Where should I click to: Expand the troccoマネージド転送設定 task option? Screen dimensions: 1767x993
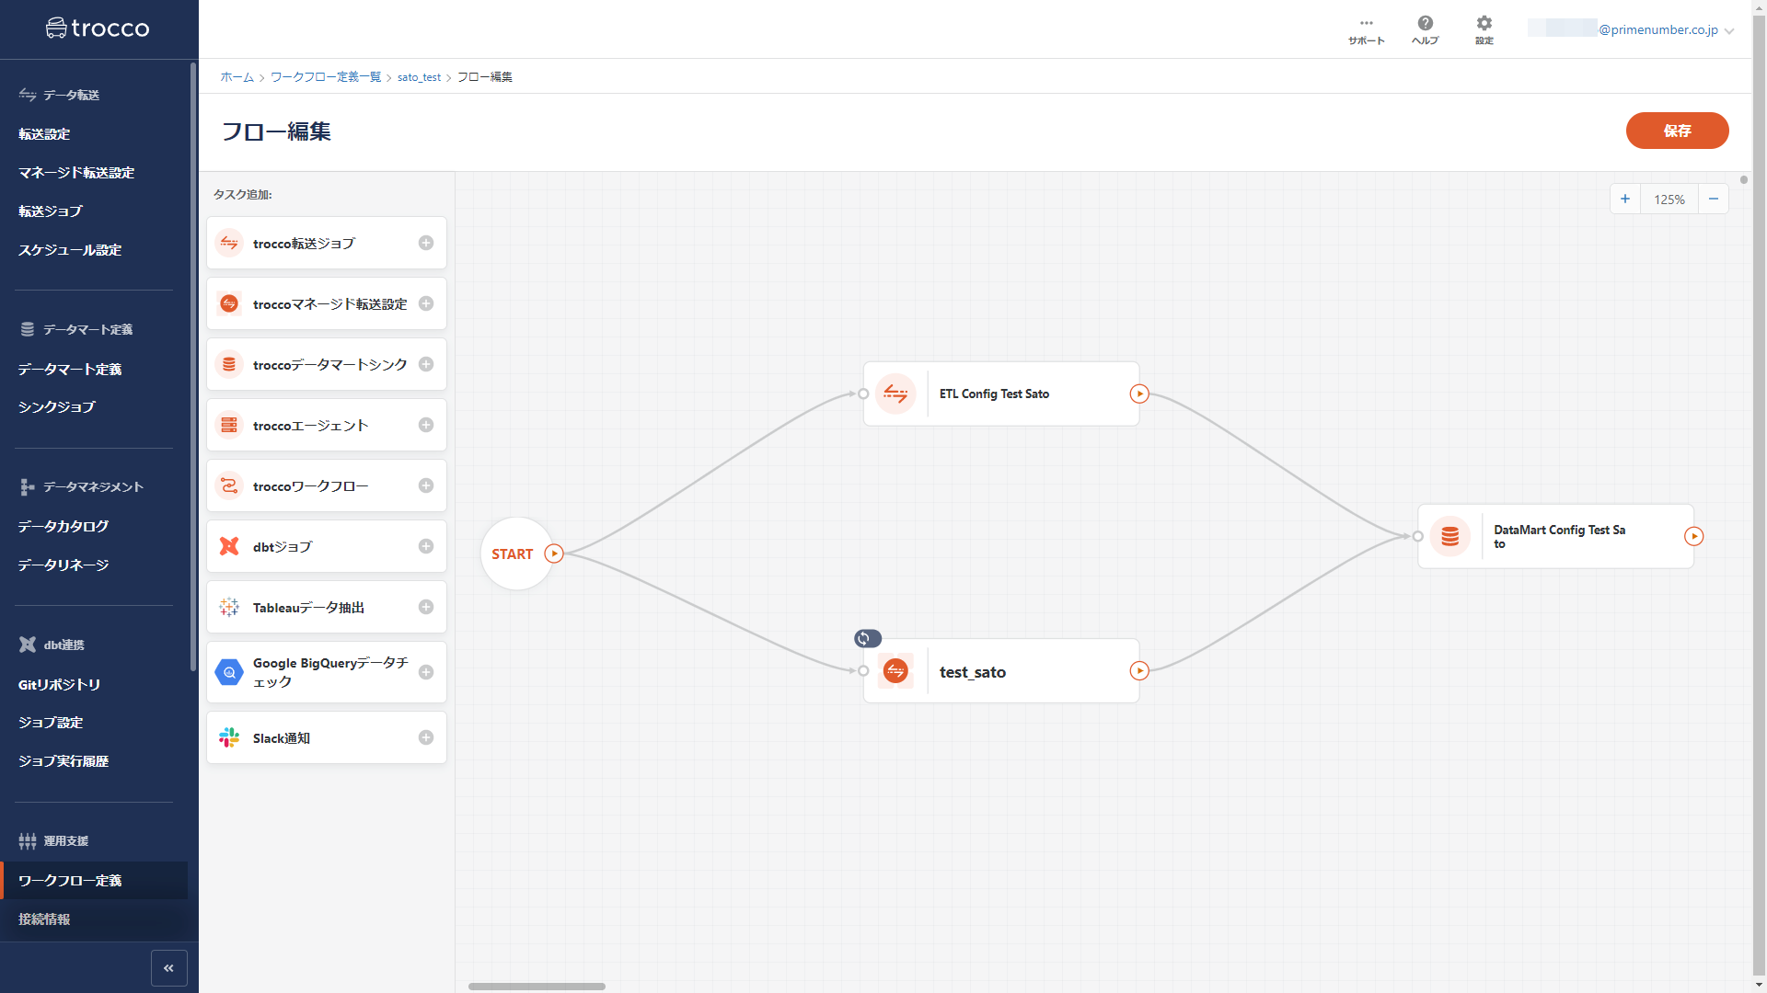point(425,303)
